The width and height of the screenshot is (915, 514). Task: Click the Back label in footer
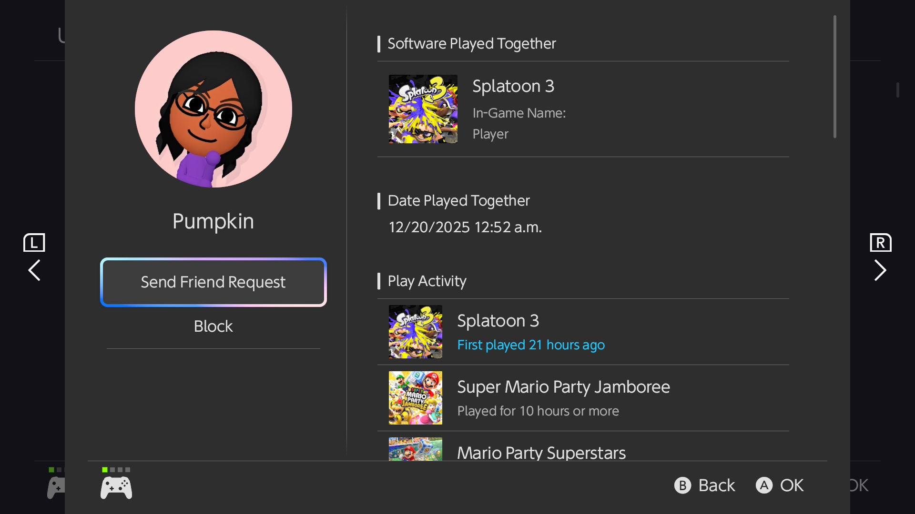[x=716, y=485]
